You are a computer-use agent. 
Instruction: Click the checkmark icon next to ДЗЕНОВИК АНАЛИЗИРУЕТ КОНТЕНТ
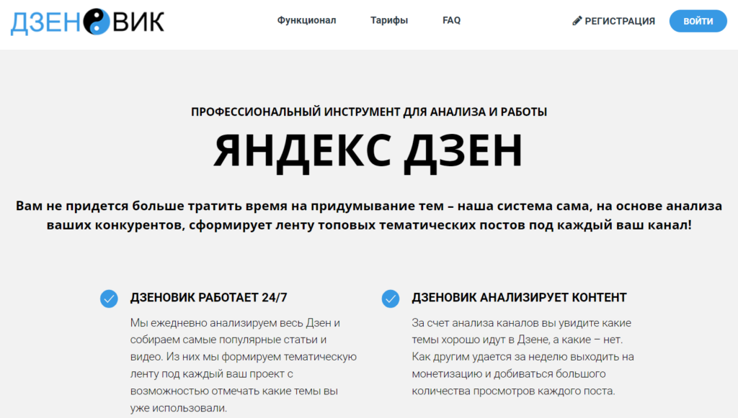click(391, 298)
